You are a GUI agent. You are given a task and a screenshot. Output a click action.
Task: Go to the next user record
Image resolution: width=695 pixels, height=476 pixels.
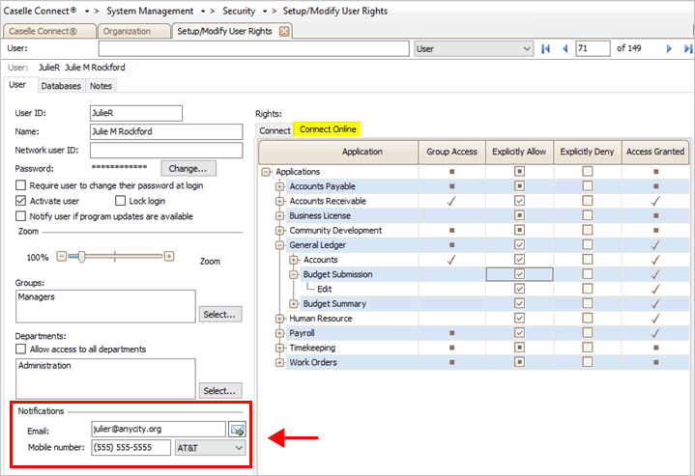(669, 48)
